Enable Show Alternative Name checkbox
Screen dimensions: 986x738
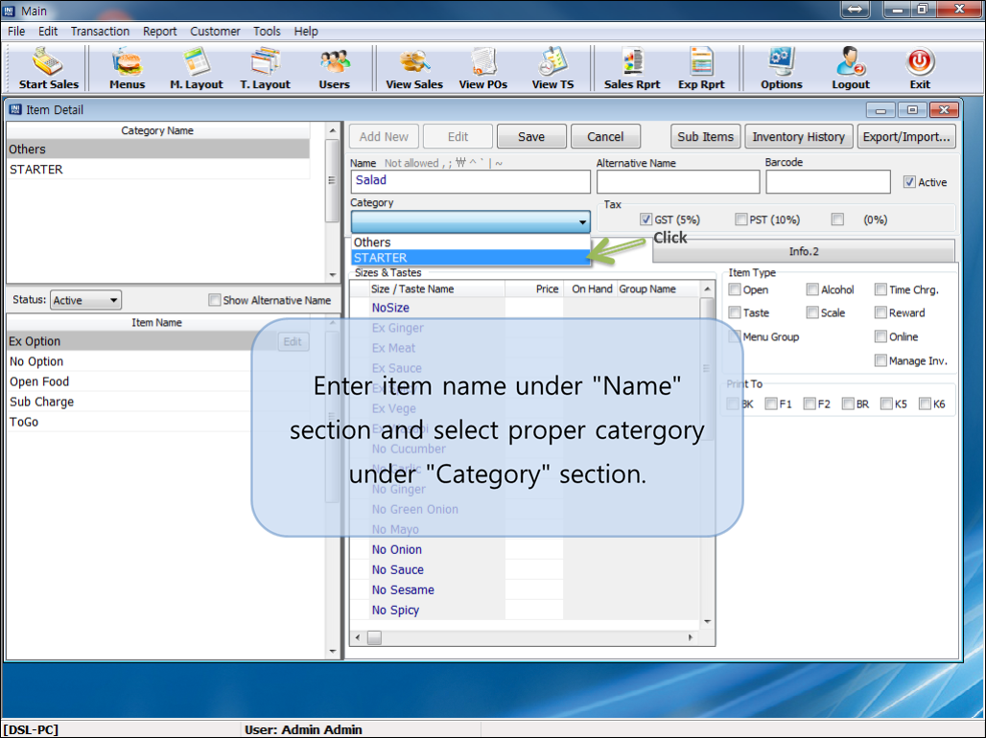click(x=215, y=300)
